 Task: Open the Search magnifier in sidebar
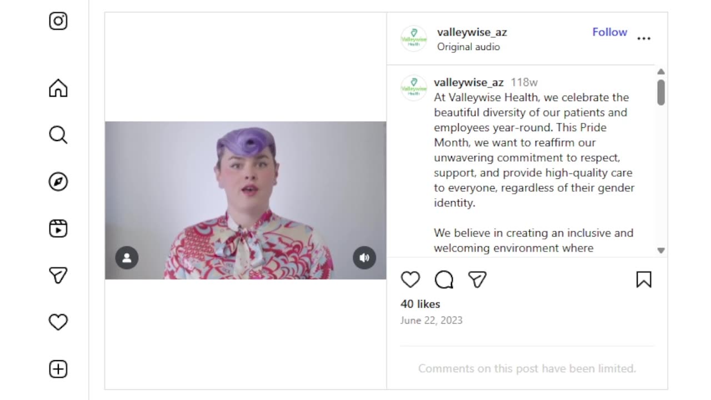58,135
